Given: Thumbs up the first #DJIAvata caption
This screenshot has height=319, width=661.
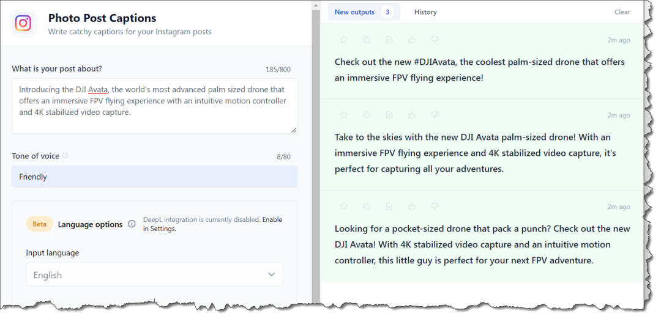Looking at the screenshot, I should [x=412, y=40].
